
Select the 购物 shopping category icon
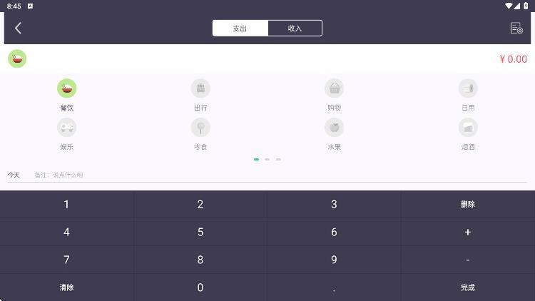click(334, 89)
